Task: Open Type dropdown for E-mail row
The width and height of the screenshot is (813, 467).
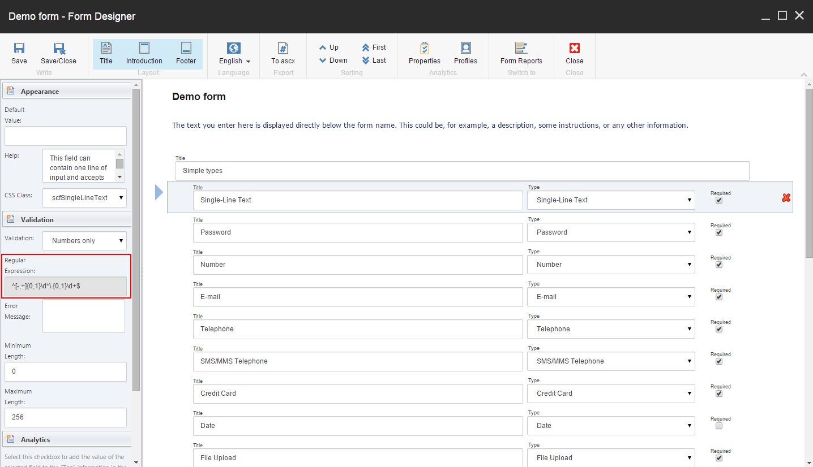Action: 611,297
